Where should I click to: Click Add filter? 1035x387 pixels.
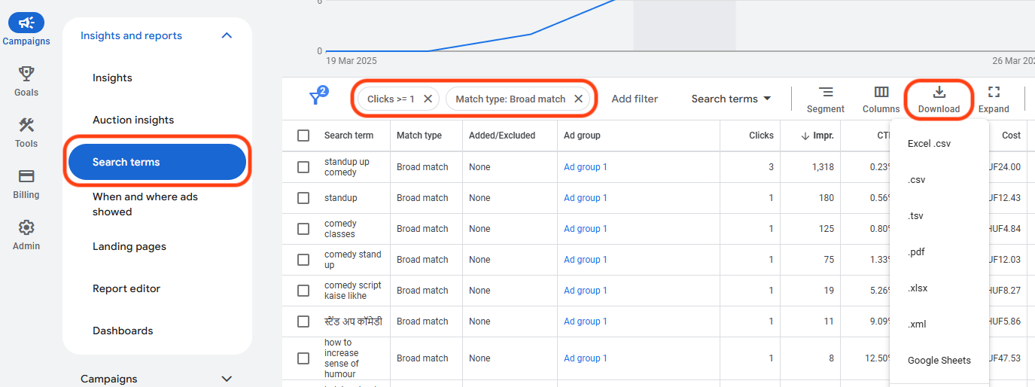(635, 99)
